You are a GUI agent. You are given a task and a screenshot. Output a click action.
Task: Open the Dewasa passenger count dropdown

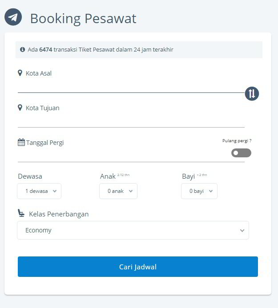pyautogui.click(x=39, y=191)
